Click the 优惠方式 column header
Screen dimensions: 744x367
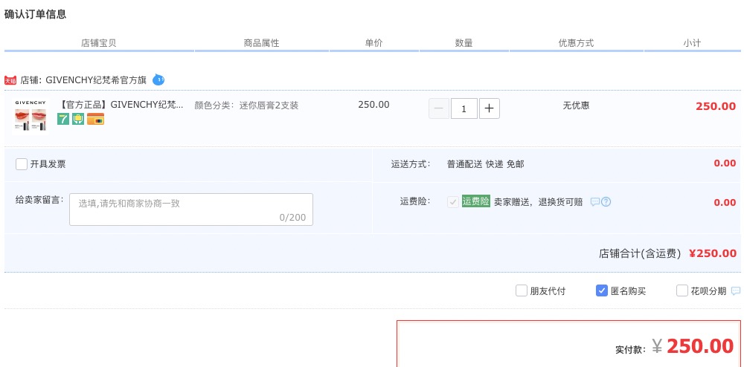tap(576, 43)
